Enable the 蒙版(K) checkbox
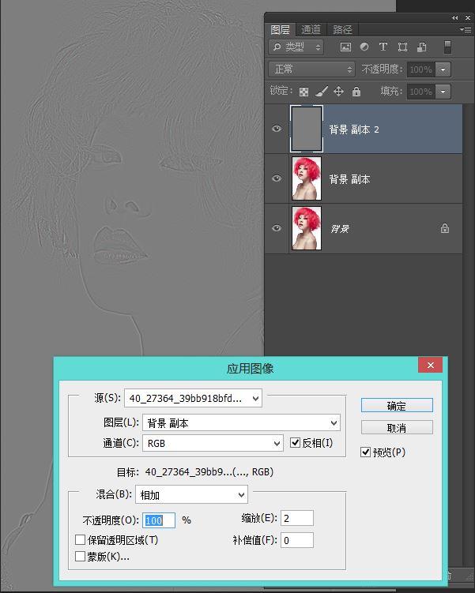The width and height of the screenshot is (475, 593). (x=80, y=557)
